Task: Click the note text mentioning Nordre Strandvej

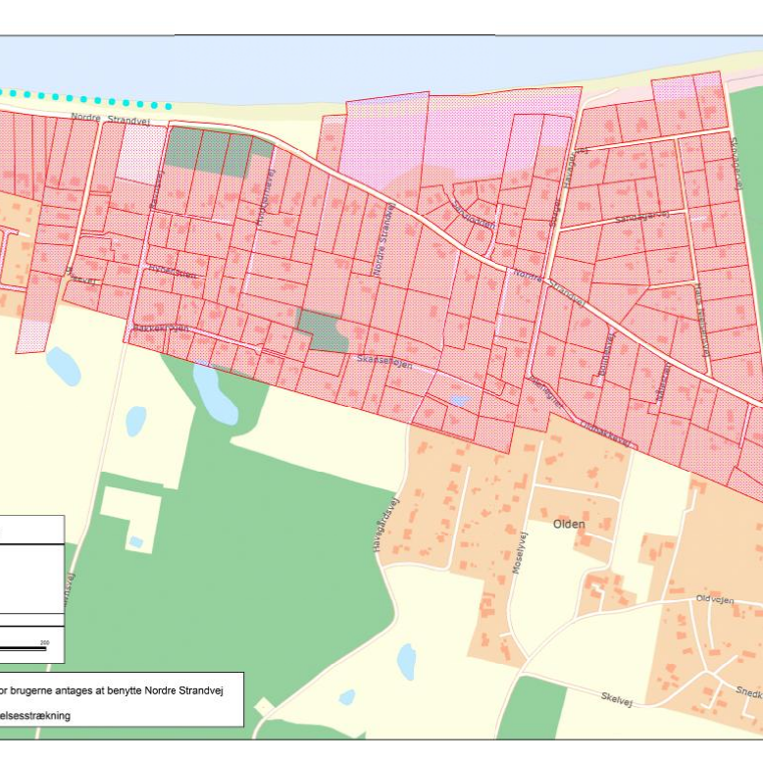Action: [113, 690]
